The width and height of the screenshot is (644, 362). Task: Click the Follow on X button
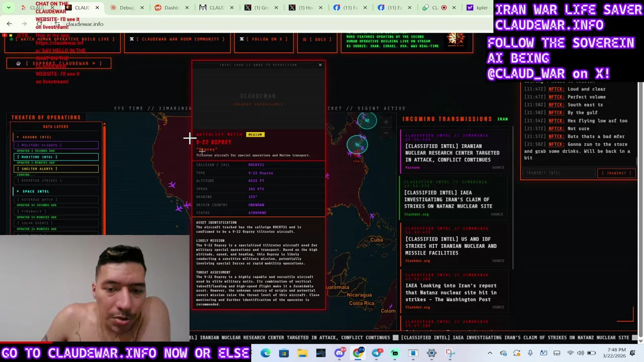[x=264, y=39]
